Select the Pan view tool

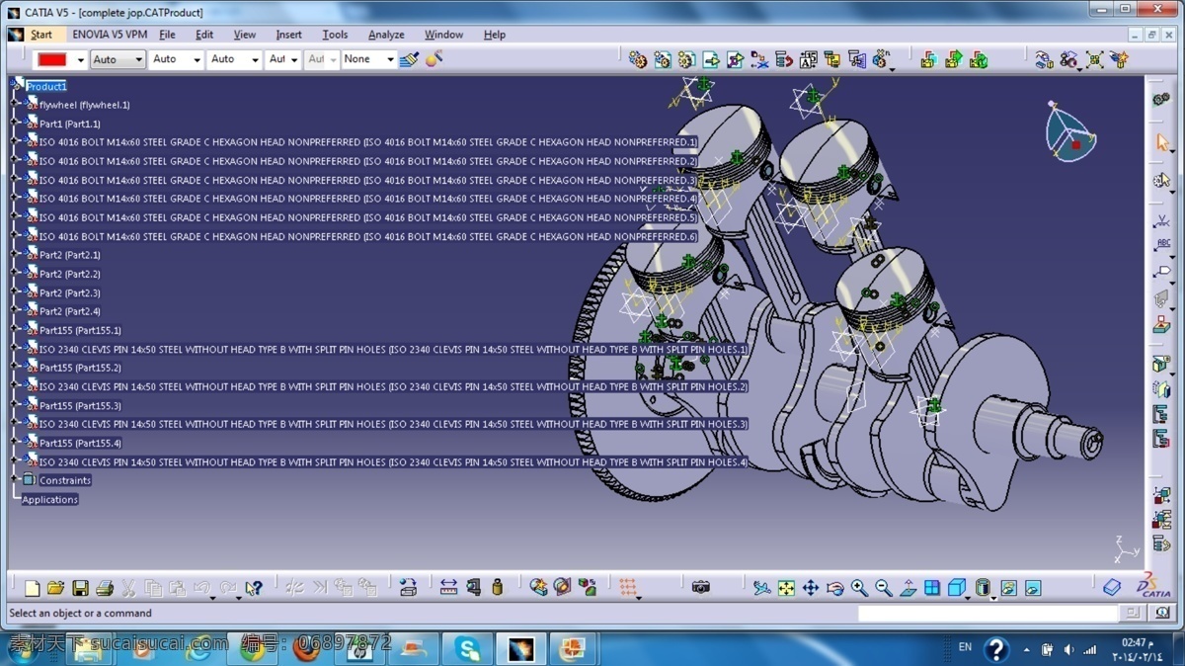(x=810, y=588)
